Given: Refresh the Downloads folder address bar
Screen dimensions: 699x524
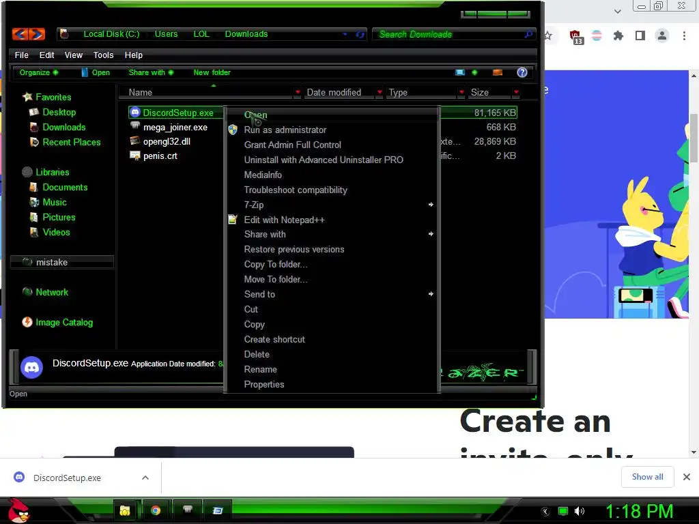Looking at the screenshot, I should coord(360,34).
